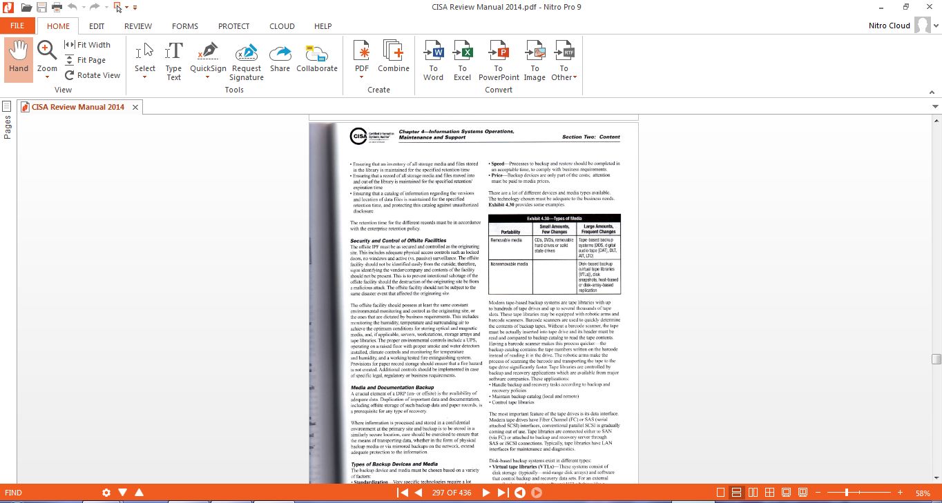Image resolution: width=942 pixels, height=503 pixels.
Task: Convert the document To PowerPoint
Action: pos(499,61)
